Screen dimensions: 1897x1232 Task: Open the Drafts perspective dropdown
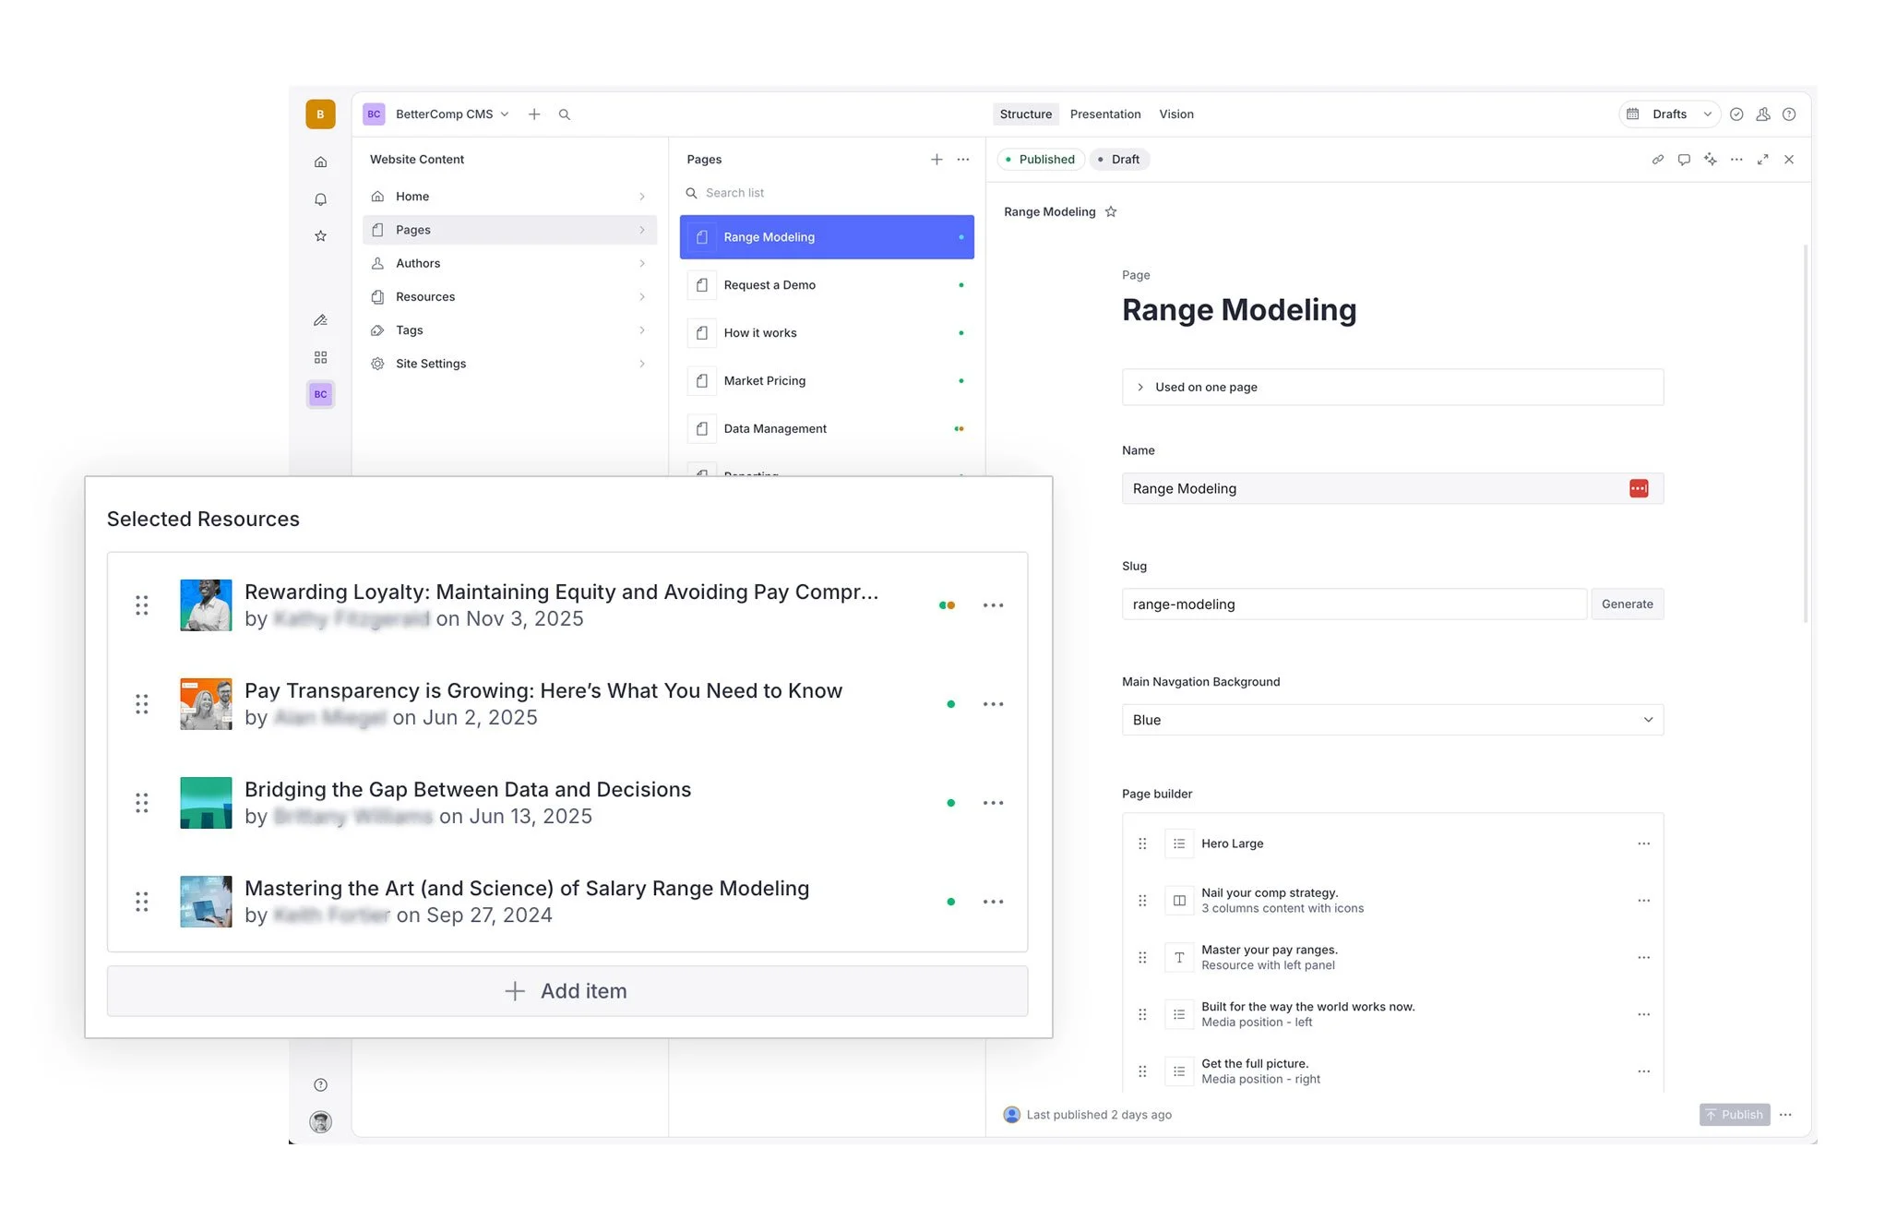[x=1669, y=114]
